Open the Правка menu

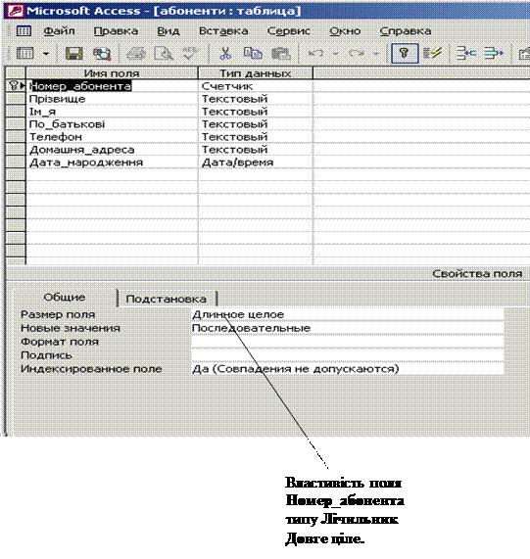pyautogui.click(x=116, y=31)
